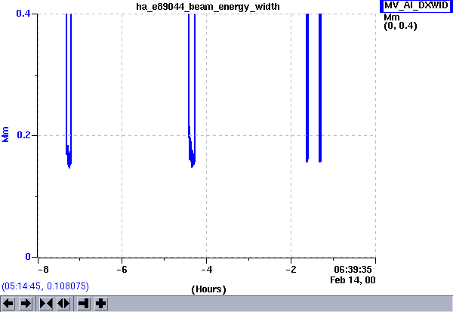Click the Mm y-axis label
Image resolution: width=453 pixels, height=312 pixels.
pos(7,135)
